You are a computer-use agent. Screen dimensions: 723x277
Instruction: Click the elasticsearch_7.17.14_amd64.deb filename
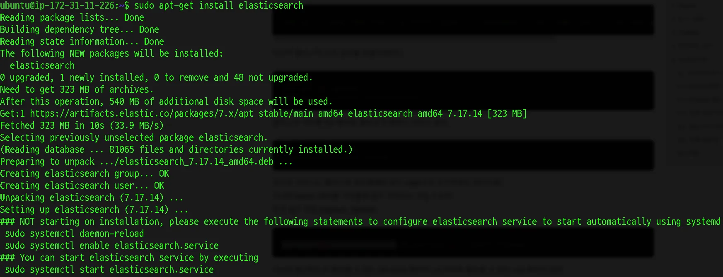pos(196,161)
